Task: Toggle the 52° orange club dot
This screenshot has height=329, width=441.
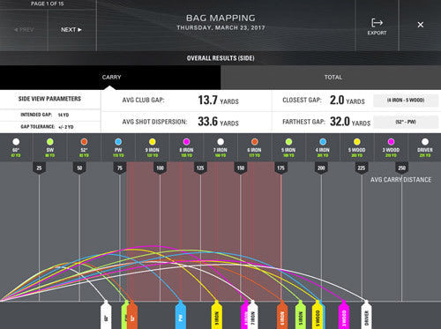Action: pyautogui.click(x=84, y=142)
